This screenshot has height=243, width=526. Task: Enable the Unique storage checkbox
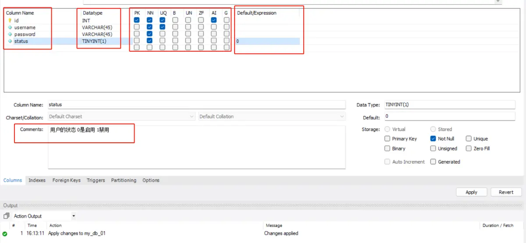pyautogui.click(x=469, y=139)
